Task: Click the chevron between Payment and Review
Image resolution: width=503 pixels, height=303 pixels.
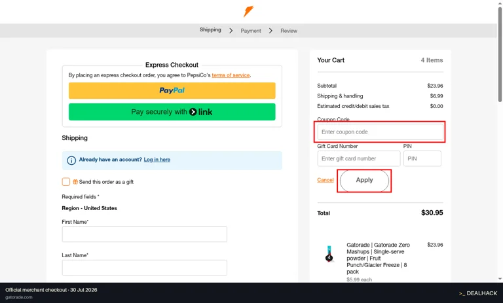Action: (270, 31)
